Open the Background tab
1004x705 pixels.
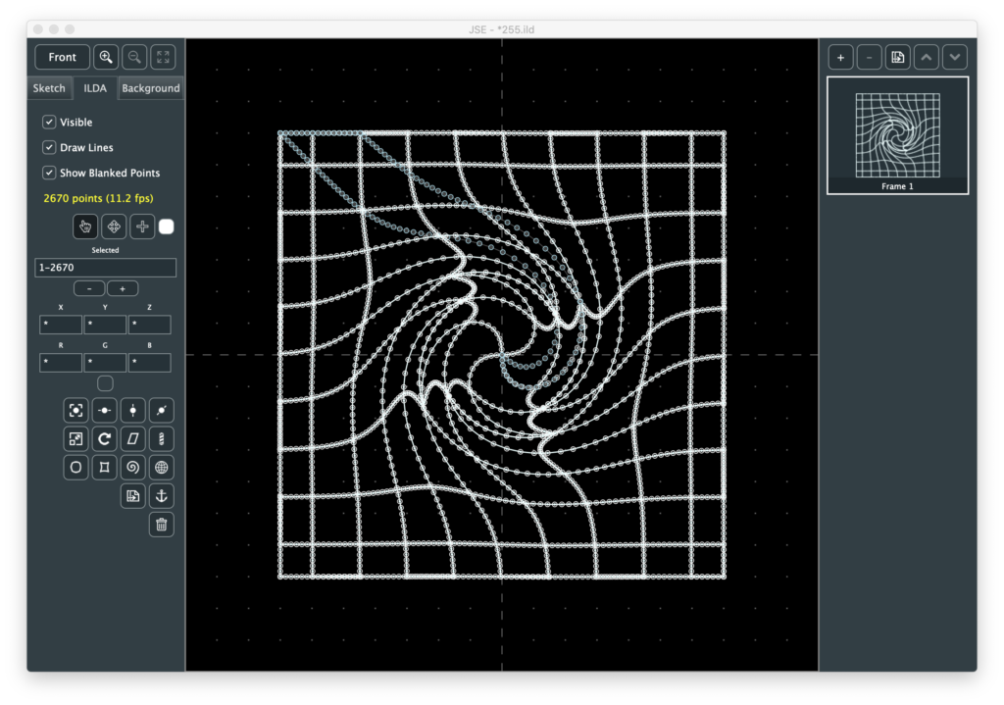click(150, 88)
